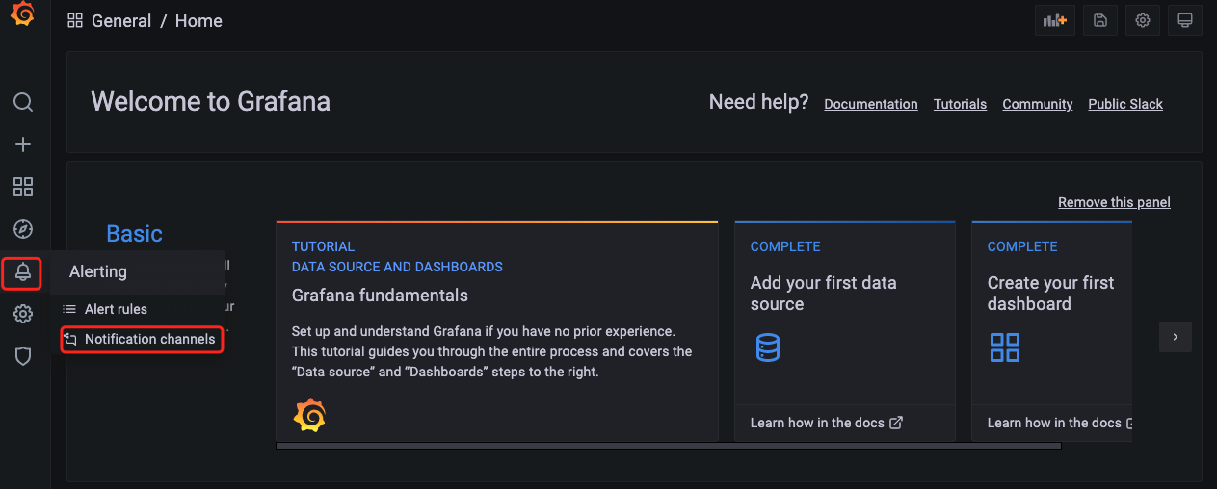Open Learn how in the docs on dashboard card

click(x=1054, y=423)
